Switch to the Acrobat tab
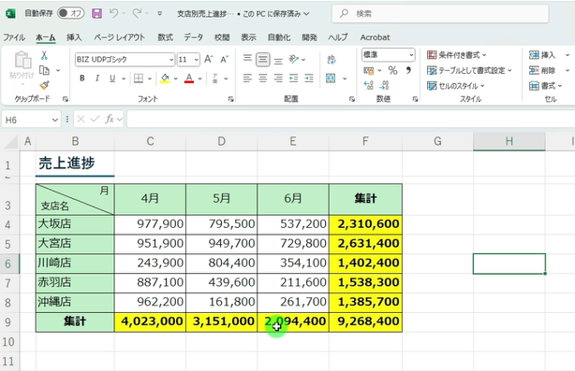Screen dimensions: 575x371 [375, 37]
